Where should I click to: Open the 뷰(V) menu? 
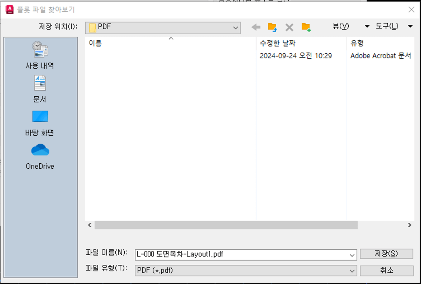tap(340, 26)
